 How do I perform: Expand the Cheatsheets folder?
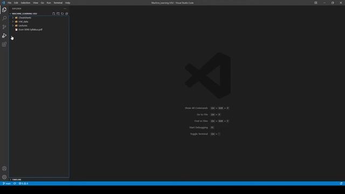(x=13, y=18)
